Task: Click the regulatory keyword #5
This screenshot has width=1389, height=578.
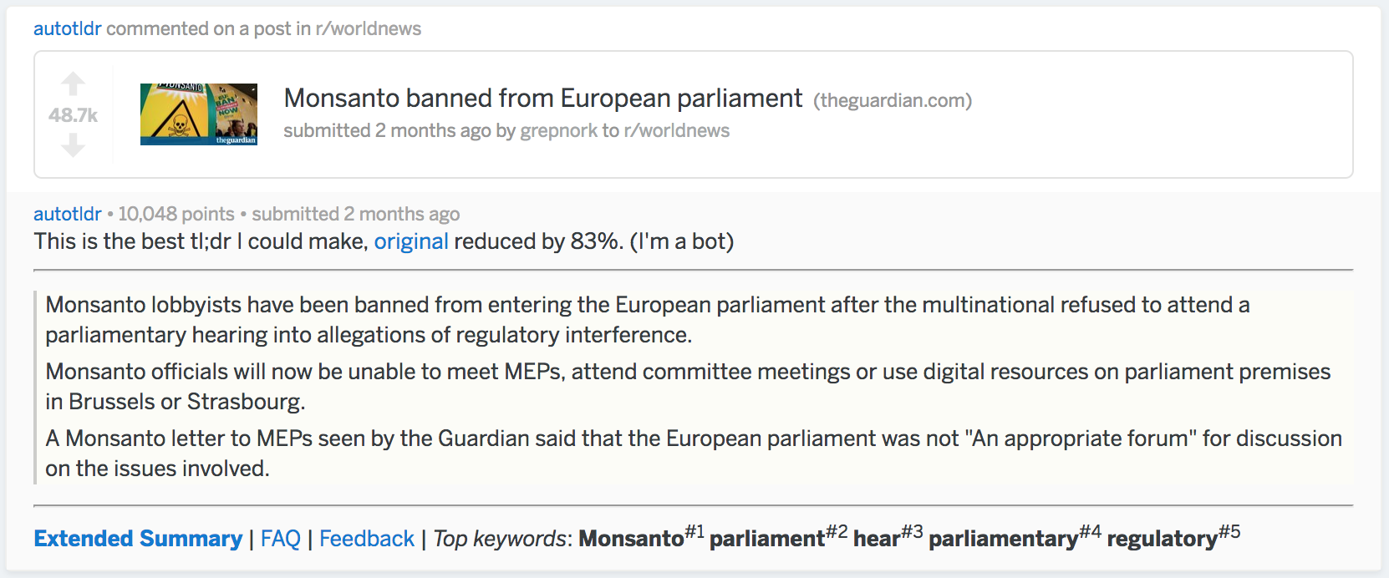Action: [x=1162, y=539]
